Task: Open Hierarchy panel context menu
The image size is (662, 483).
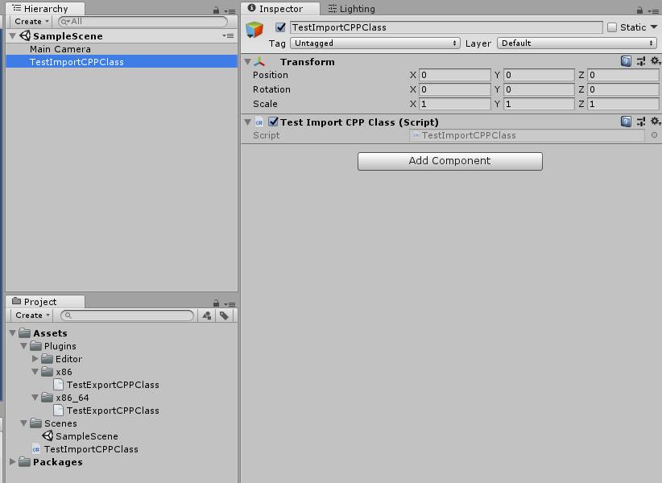Action: [230, 11]
